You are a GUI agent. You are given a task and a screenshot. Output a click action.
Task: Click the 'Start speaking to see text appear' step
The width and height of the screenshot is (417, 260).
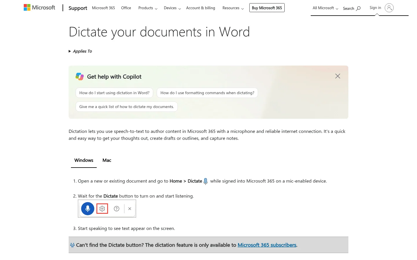(x=126, y=228)
